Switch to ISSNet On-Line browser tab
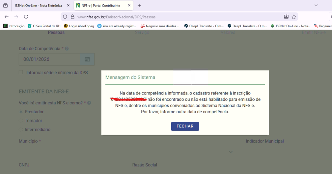 (38, 6)
